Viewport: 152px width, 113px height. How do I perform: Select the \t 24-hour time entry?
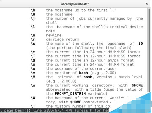click(x=33, y=52)
